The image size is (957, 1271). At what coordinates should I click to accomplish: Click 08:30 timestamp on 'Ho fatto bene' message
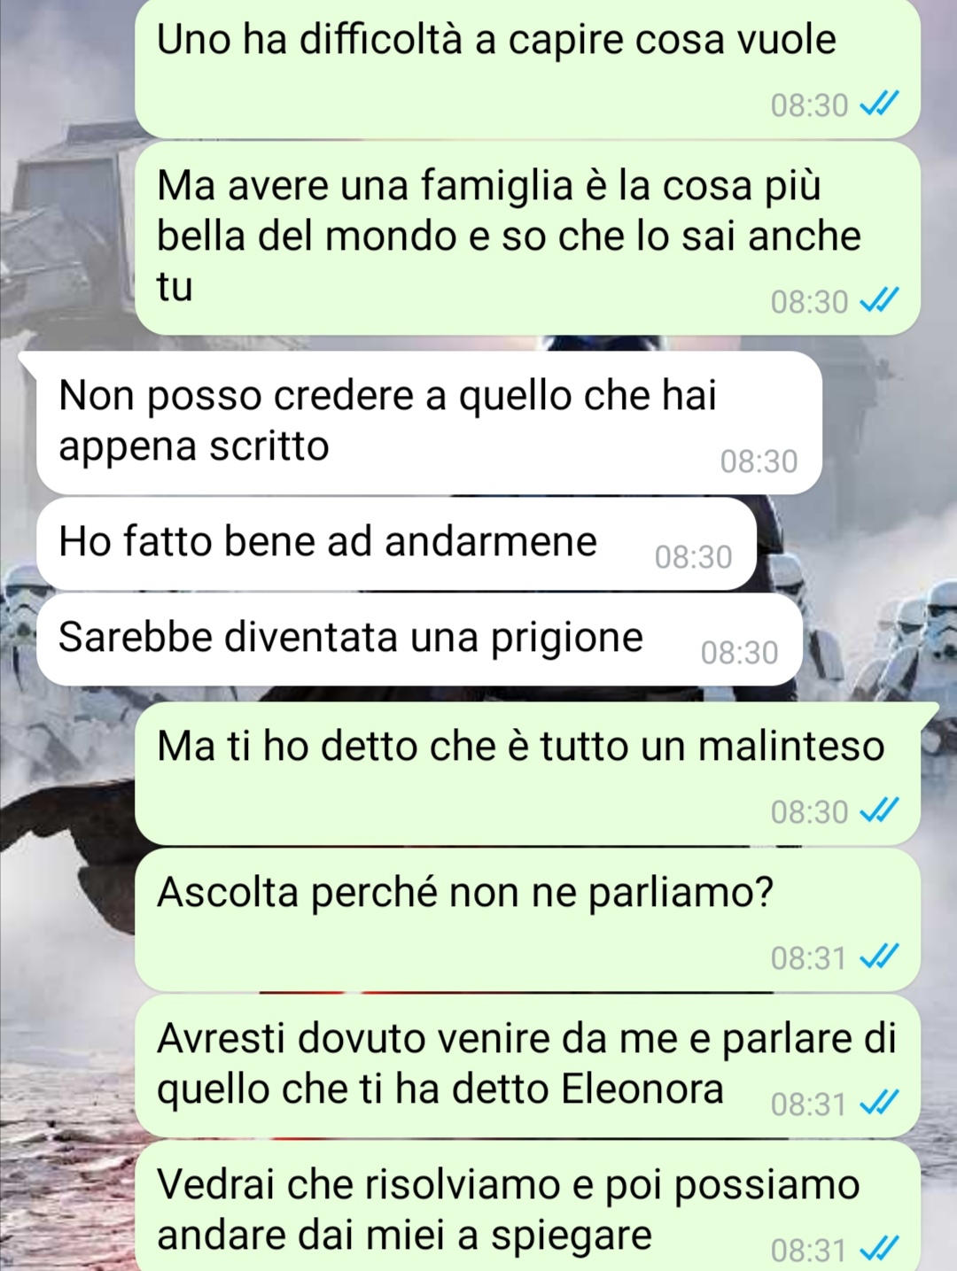693,557
